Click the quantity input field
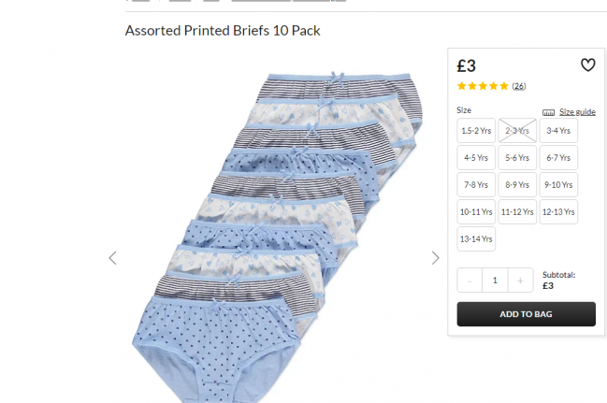607x403 pixels. pyautogui.click(x=495, y=280)
